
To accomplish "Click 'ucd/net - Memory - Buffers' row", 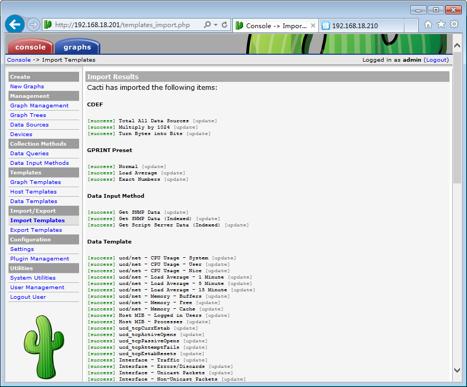I will (159, 296).
